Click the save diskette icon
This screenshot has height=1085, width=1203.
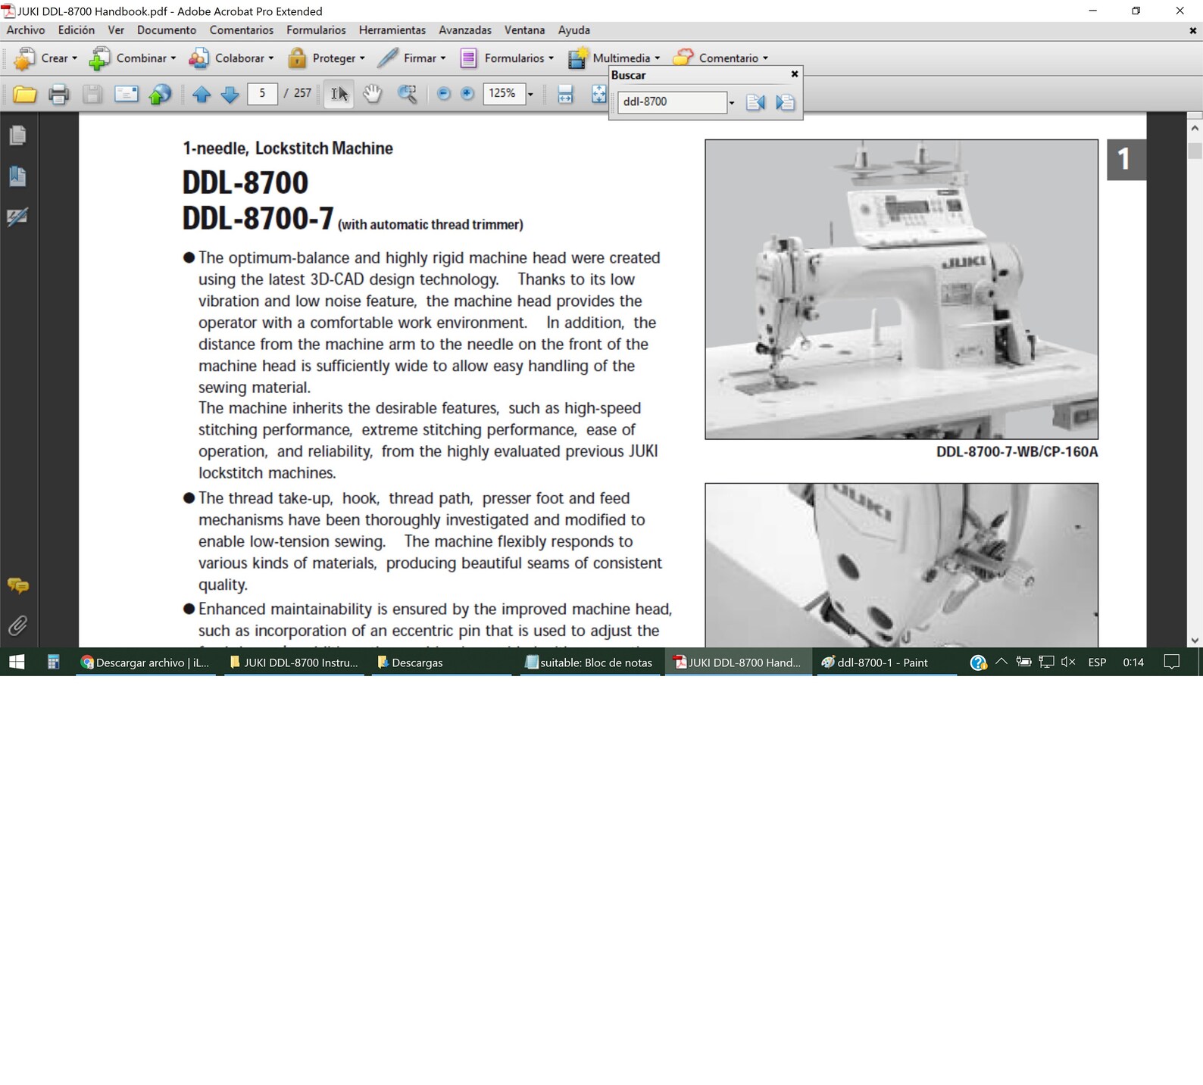pos(92,94)
